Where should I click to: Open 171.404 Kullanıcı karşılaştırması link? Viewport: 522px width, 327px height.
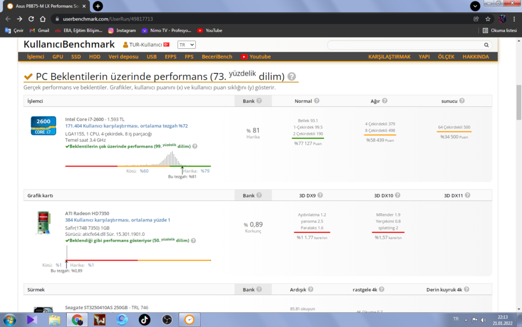click(x=126, y=126)
